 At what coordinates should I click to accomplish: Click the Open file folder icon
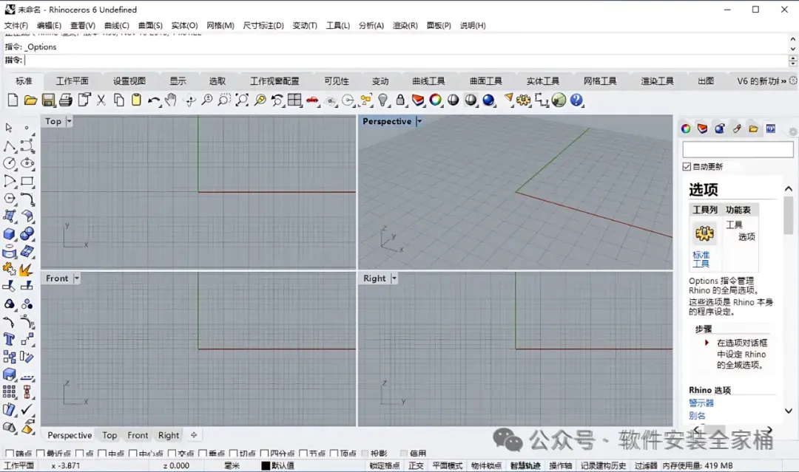30,100
